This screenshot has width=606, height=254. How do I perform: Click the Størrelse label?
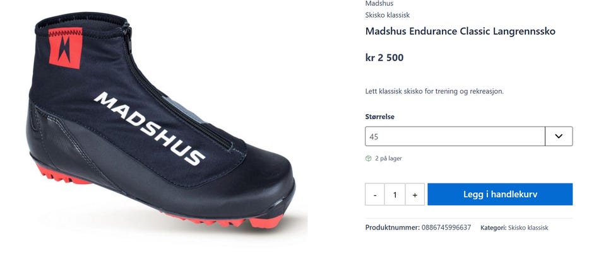pyautogui.click(x=379, y=117)
